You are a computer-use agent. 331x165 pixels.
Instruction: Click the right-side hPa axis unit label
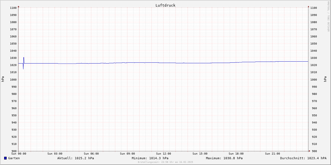(x=325, y=79)
